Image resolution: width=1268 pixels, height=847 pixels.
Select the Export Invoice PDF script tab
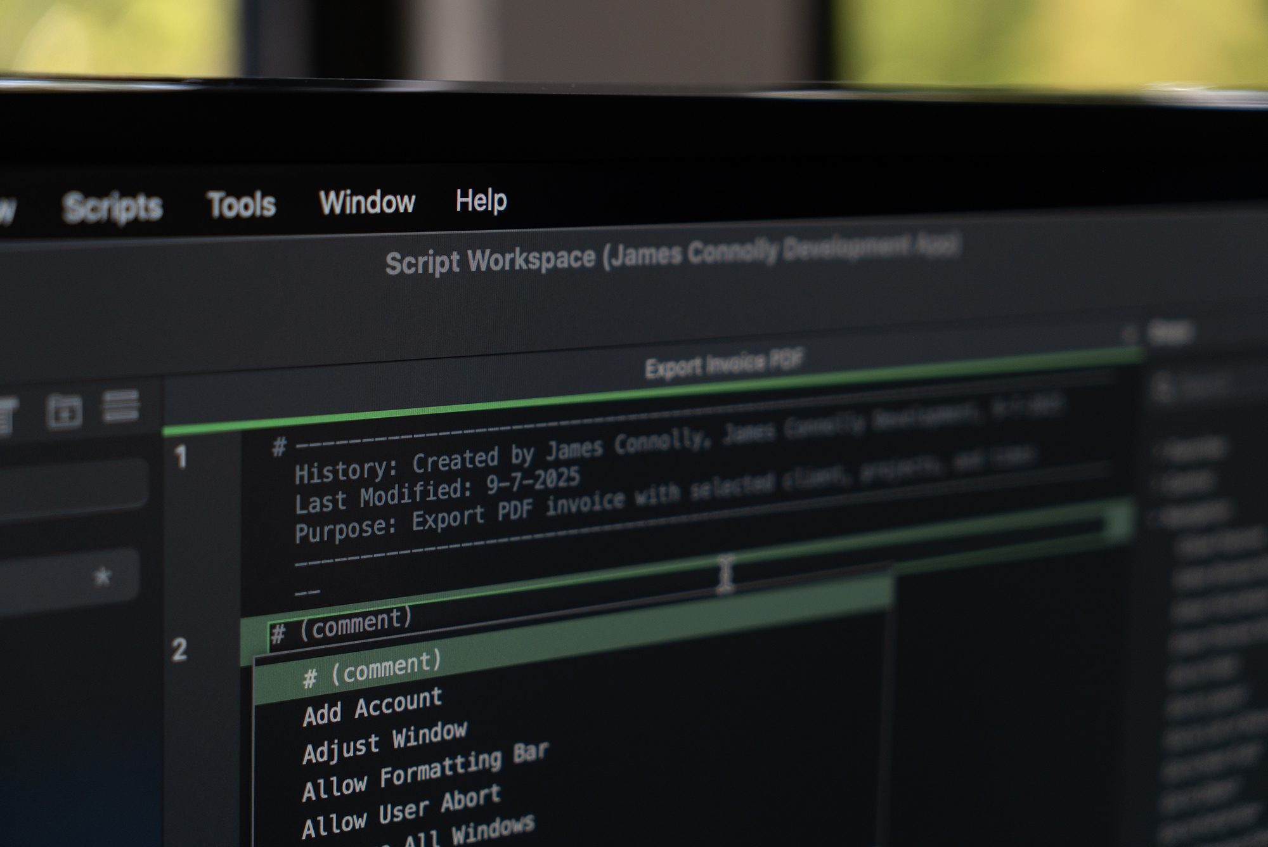pos(724,363)
